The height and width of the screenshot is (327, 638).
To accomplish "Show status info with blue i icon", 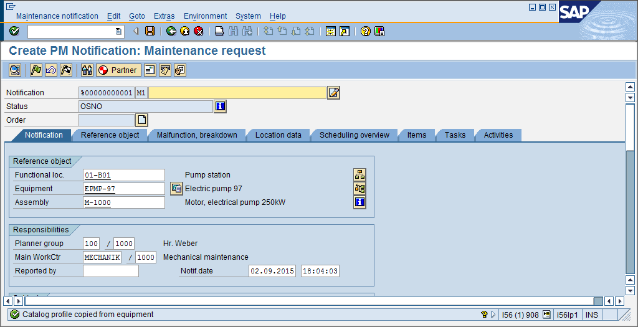I will click(220, 107).
